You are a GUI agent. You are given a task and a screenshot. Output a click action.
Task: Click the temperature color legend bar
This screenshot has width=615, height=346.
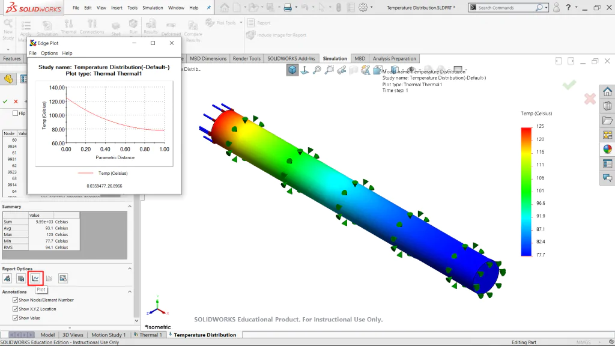(x=526, y=192)
